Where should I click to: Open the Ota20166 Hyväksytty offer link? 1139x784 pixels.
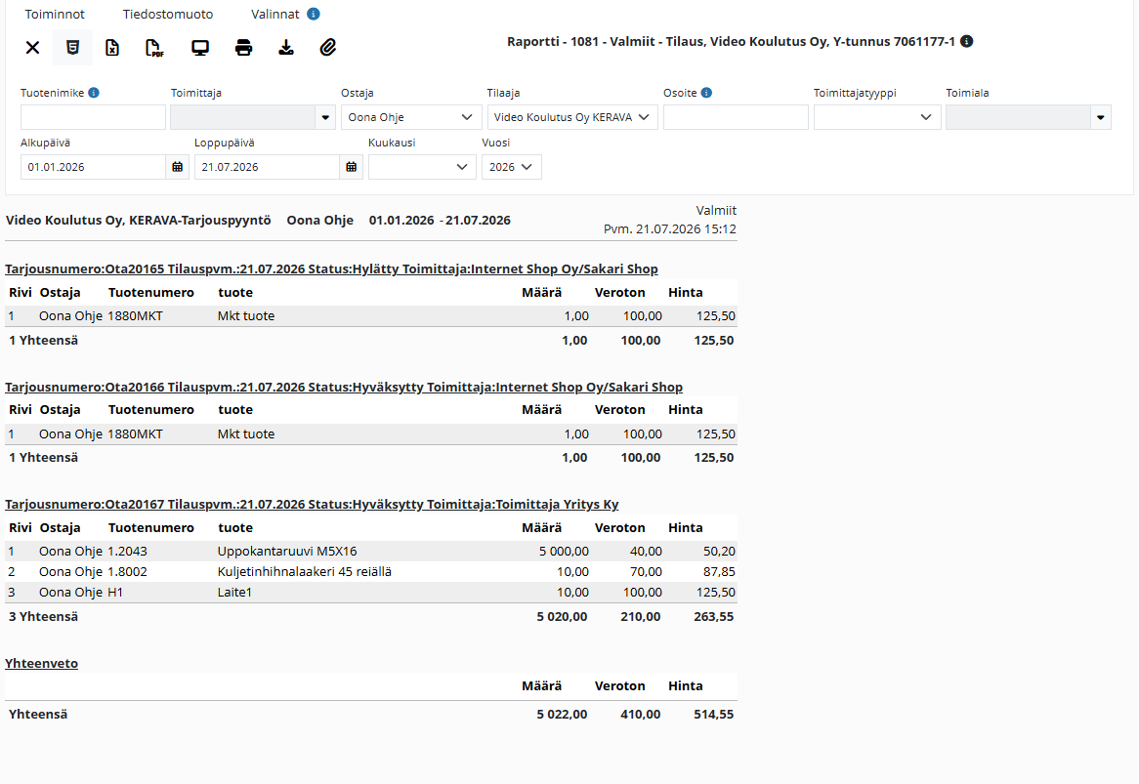point(344,388)
